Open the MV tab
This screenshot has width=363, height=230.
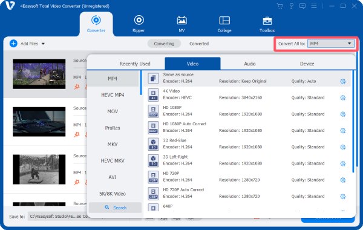[181, 24]
